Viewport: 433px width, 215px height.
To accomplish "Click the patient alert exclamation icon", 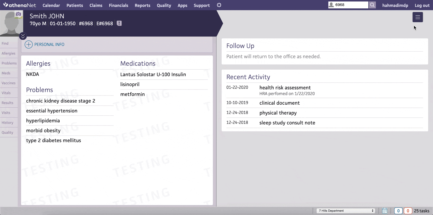I will point(119,23).
